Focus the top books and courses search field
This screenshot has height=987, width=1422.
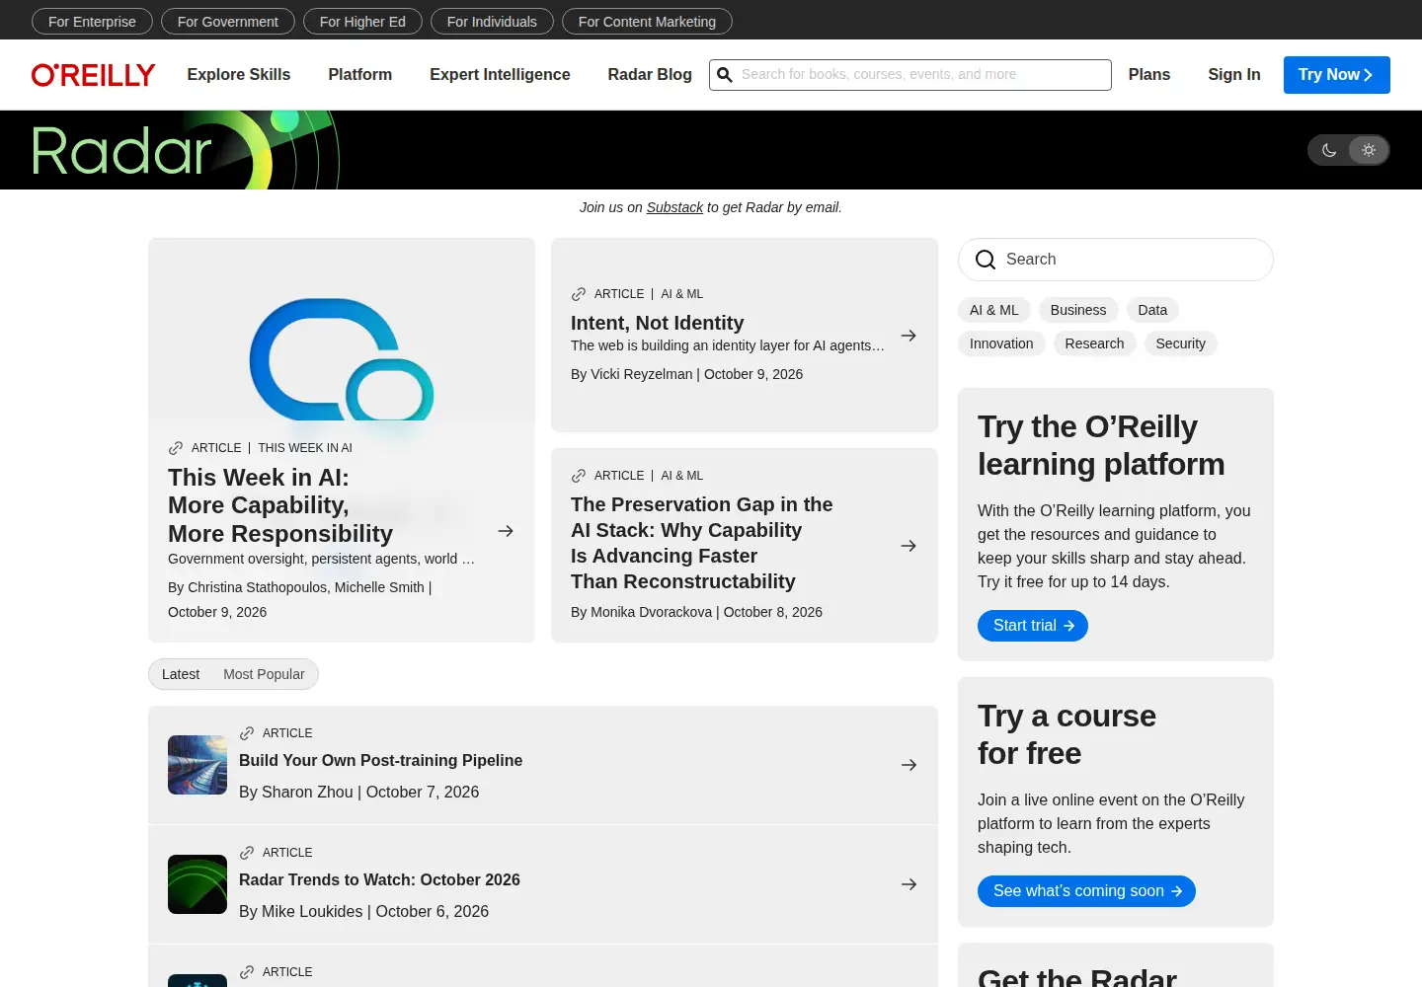click(x=910, y=75)
